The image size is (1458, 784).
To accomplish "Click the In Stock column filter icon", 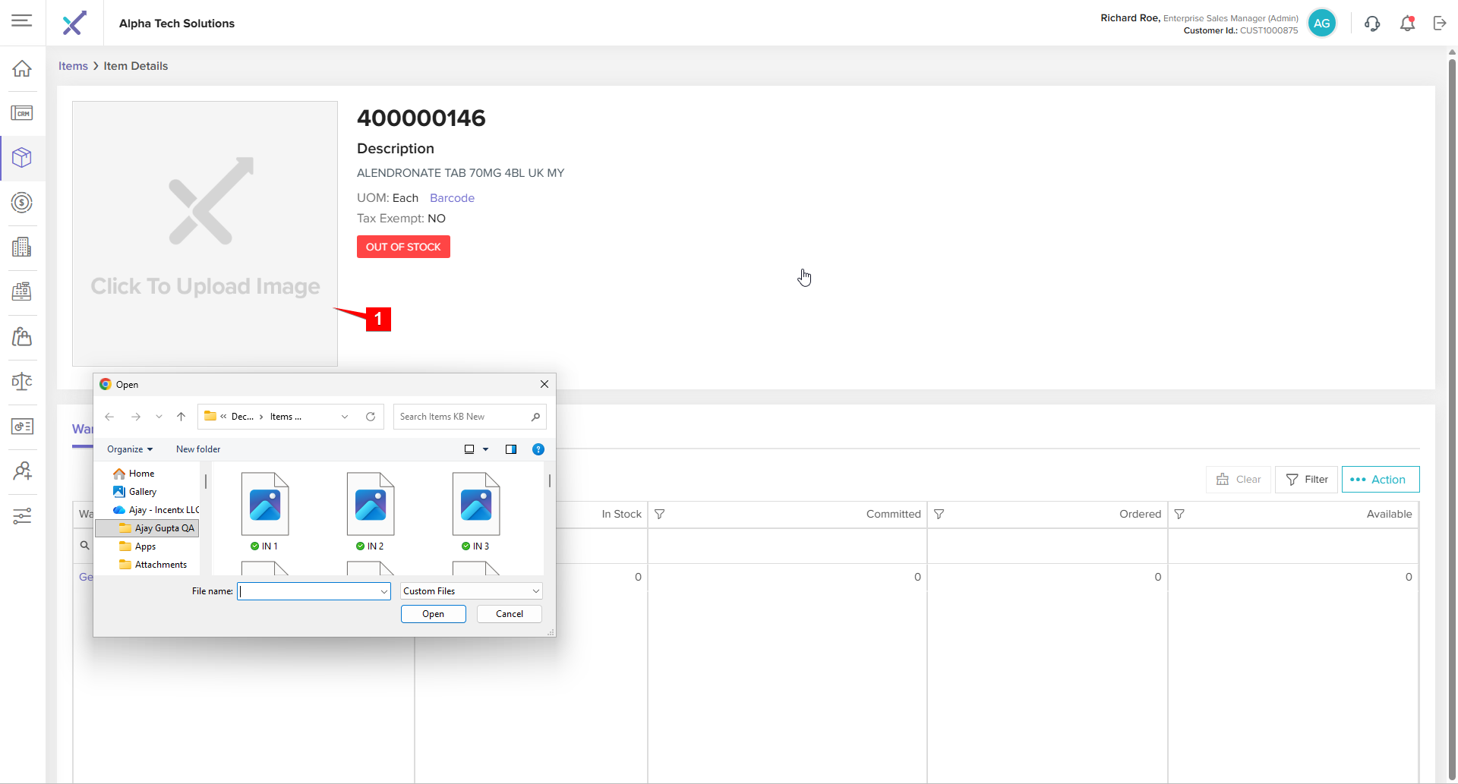I will pyautogui.click(x=660, y=514).
